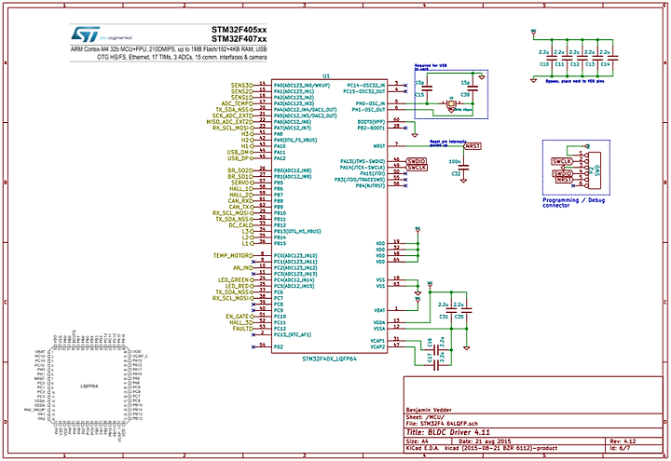The width and height of the screenshot is (671, 461).
Task: Click capacitor C17 on VCAP2
Action: click(x=436, y=365)
